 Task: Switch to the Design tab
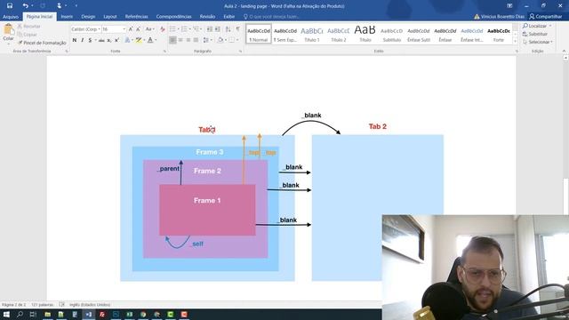[88, 17]
